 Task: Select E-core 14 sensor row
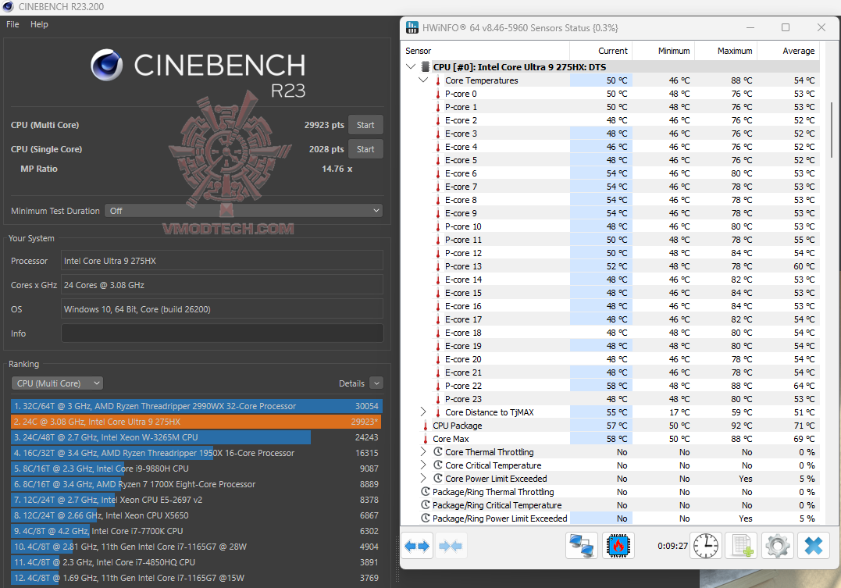click(611, 280)
